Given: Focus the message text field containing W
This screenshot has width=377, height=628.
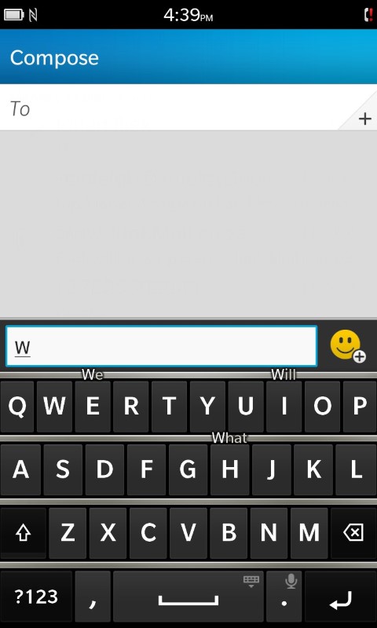Looking at the screenshot, I should click(x=162, y=346).
